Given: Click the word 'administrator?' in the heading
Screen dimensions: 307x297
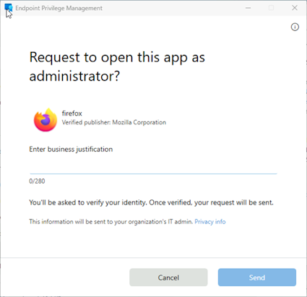Looking at the screenshot, I should tap(74, 77).
